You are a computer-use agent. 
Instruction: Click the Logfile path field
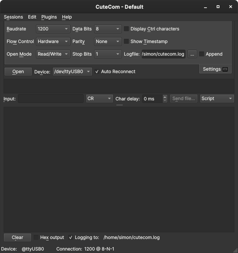coord(163,54)
